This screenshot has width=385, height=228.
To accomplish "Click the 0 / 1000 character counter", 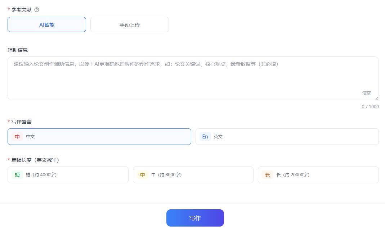I will pos(370,107).
